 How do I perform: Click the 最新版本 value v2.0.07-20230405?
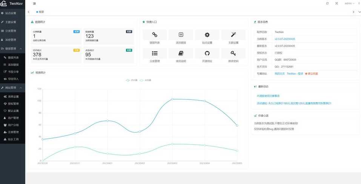285,46
